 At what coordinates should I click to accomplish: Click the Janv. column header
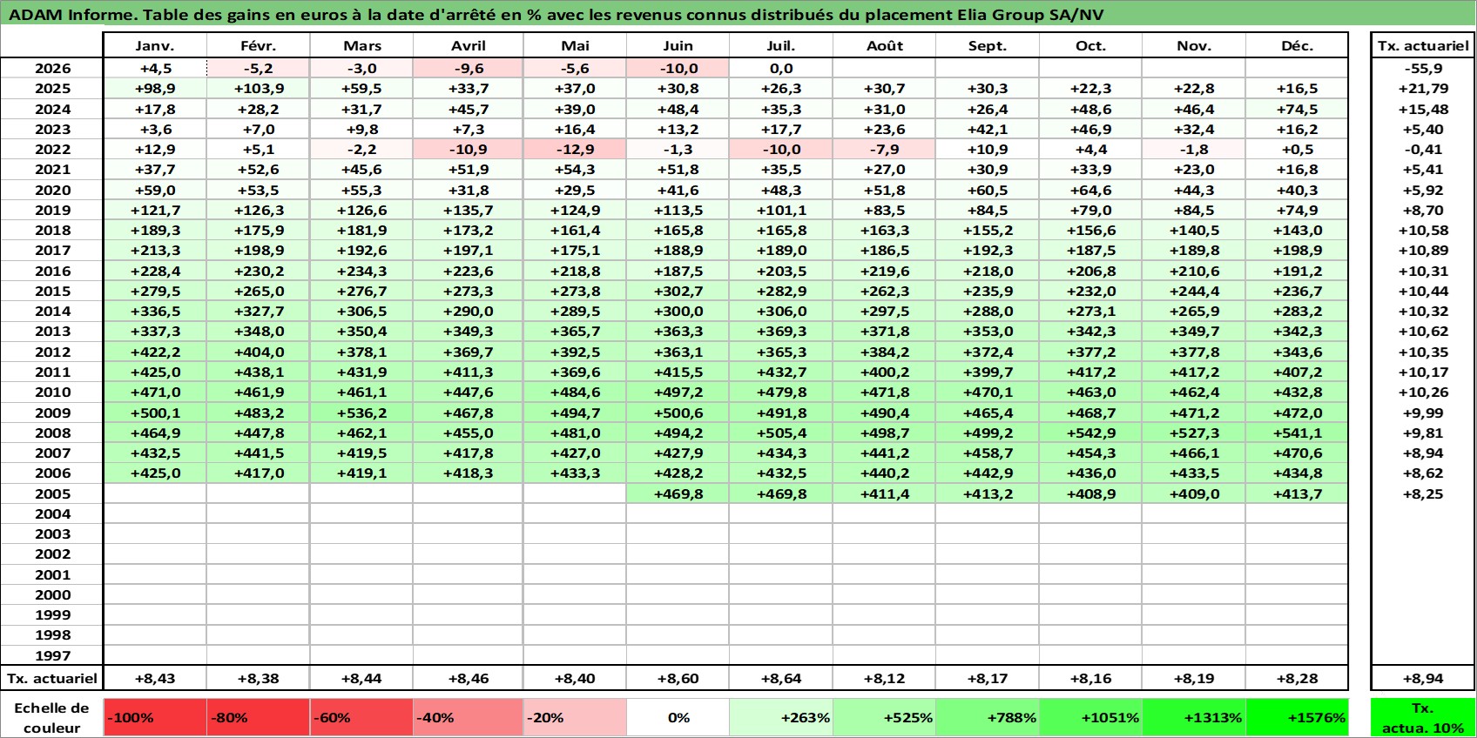(155, 46)
